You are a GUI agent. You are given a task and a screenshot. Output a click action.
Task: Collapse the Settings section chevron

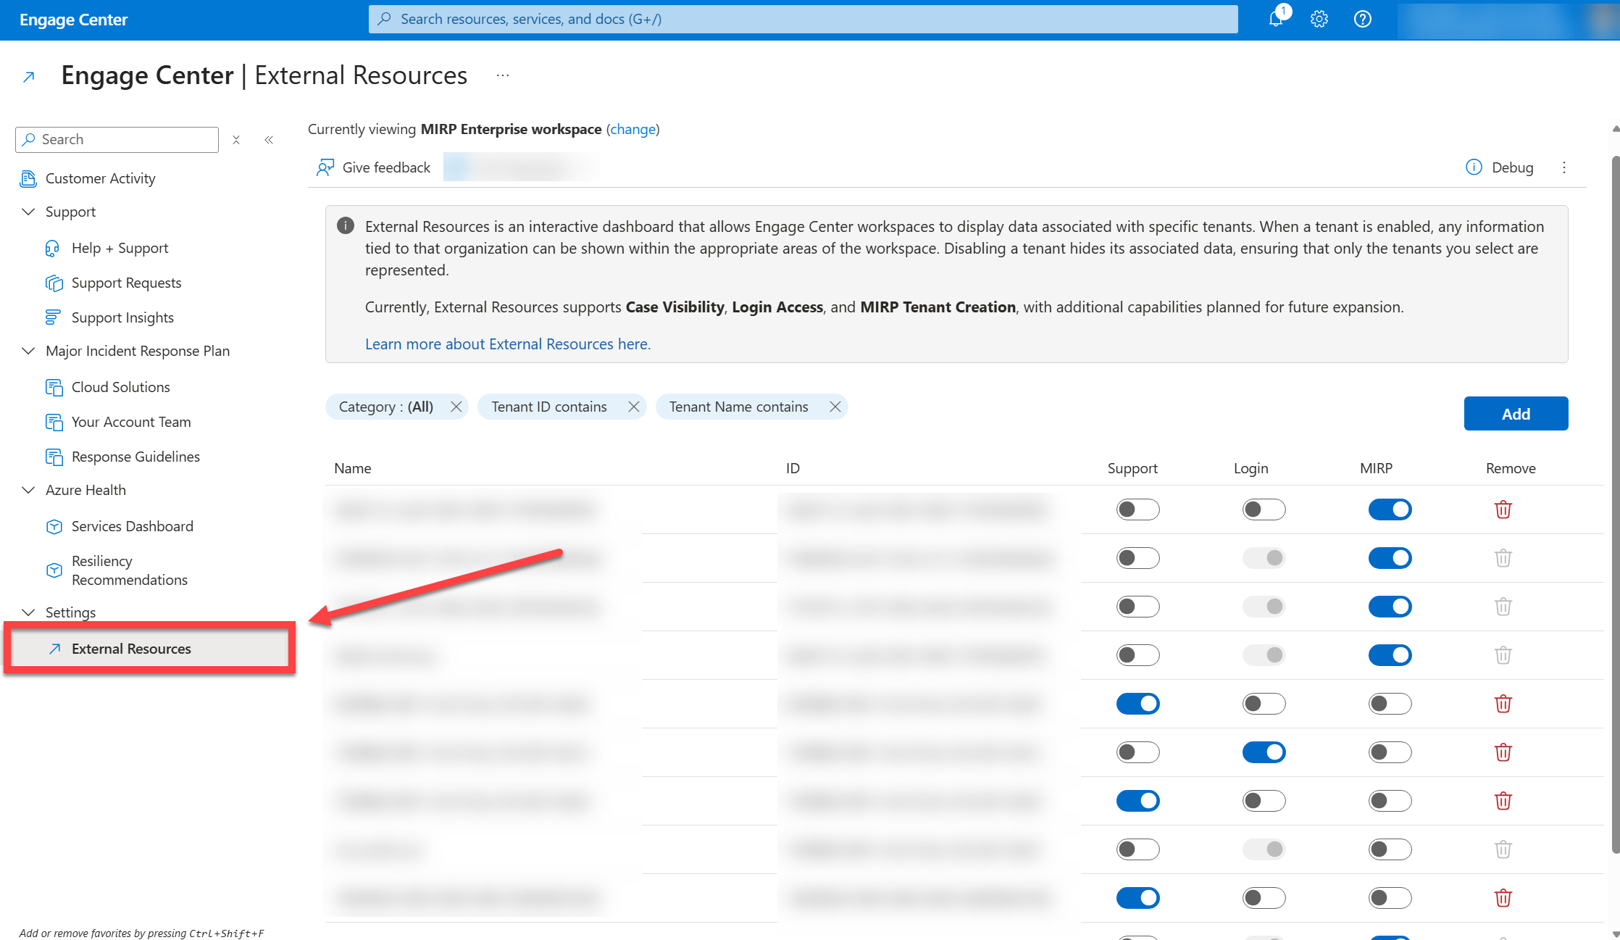coord(28,612)
